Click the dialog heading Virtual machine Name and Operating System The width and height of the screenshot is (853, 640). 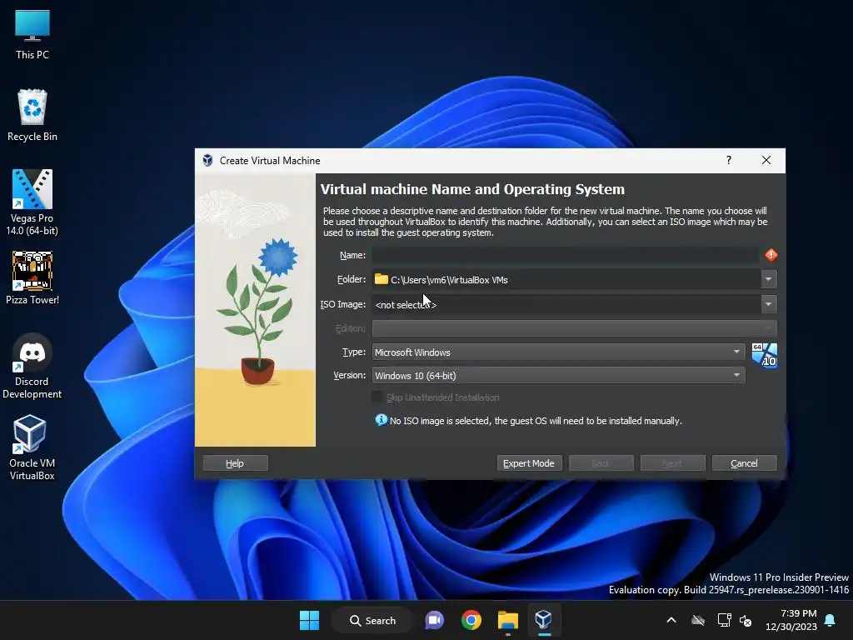(472, 189)
